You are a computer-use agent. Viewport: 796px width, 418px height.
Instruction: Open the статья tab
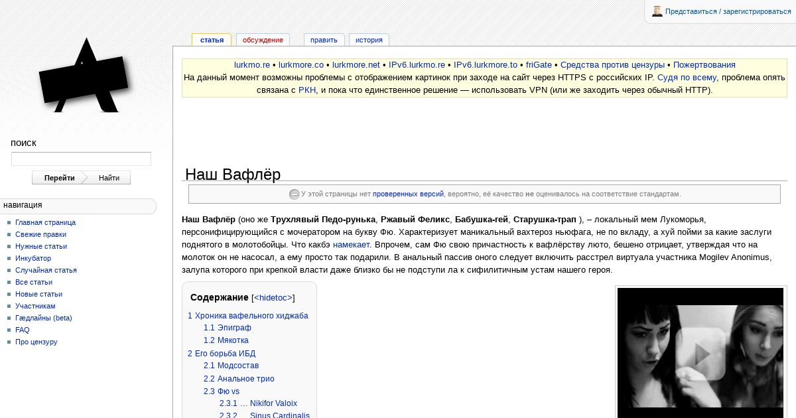click(212, 40)
